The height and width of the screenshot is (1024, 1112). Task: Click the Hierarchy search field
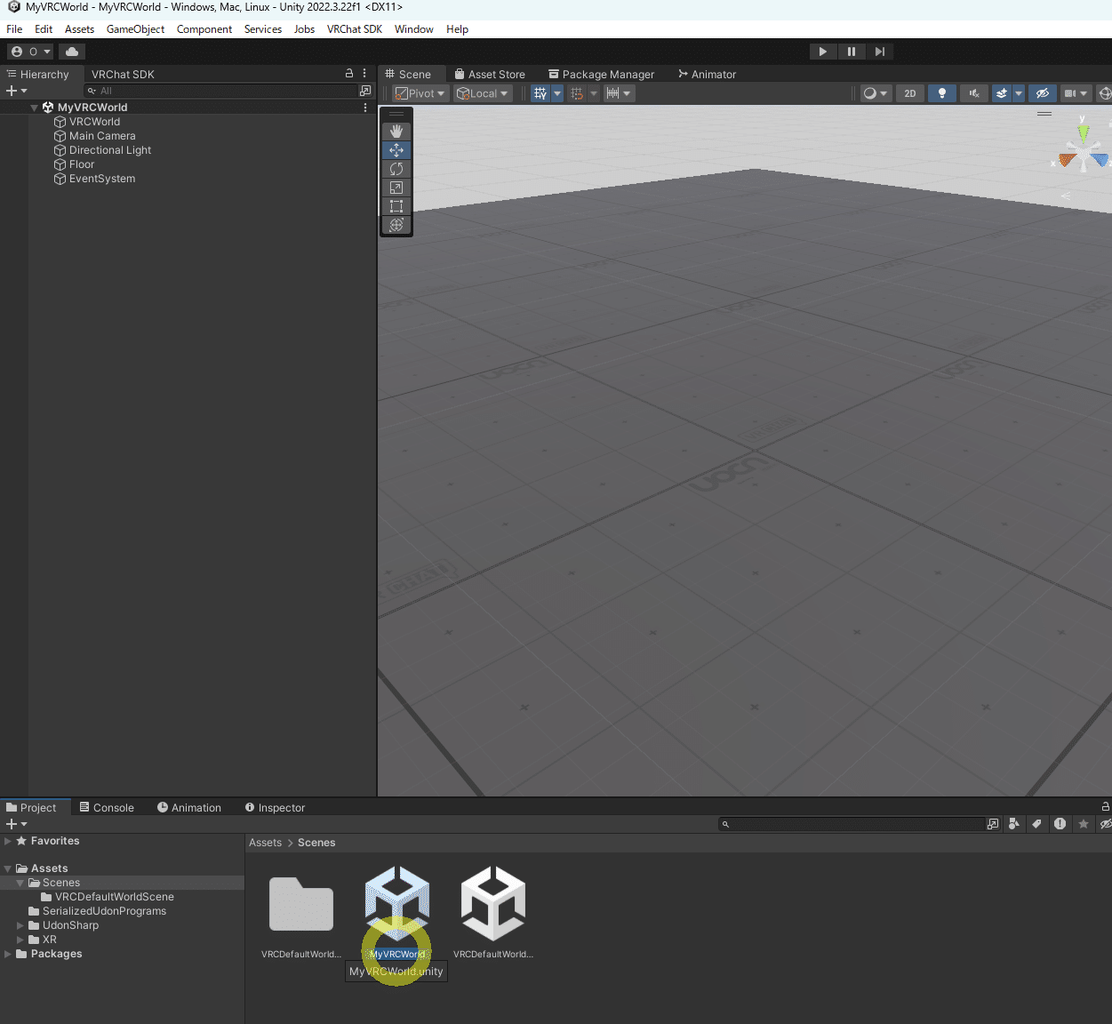click(x=220, y=91)
